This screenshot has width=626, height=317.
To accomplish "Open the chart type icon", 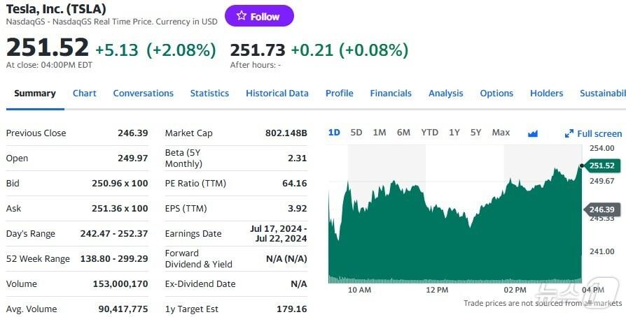I will 532,133.
